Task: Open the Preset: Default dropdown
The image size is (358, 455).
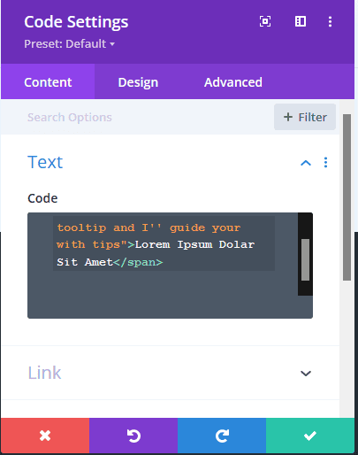Action: pyautogui.click(x=70, y=44)
